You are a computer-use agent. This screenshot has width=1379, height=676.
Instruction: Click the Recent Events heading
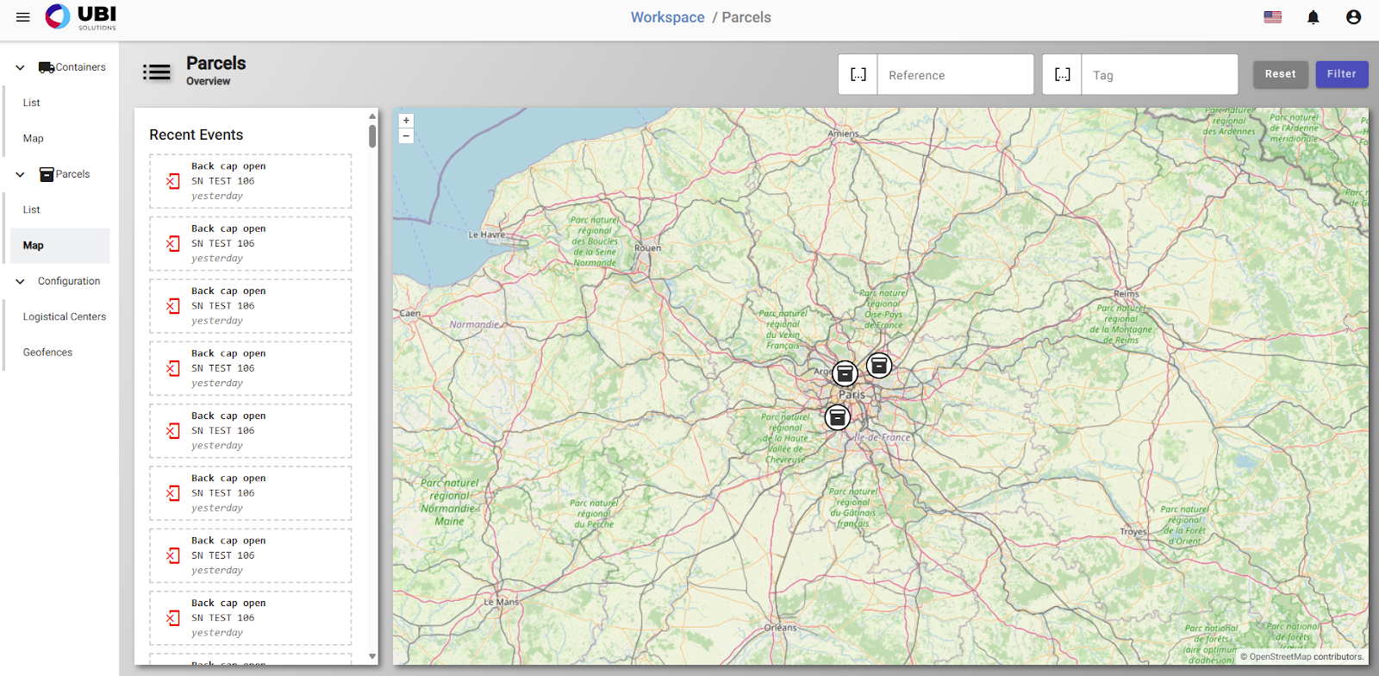click(197, 135)
